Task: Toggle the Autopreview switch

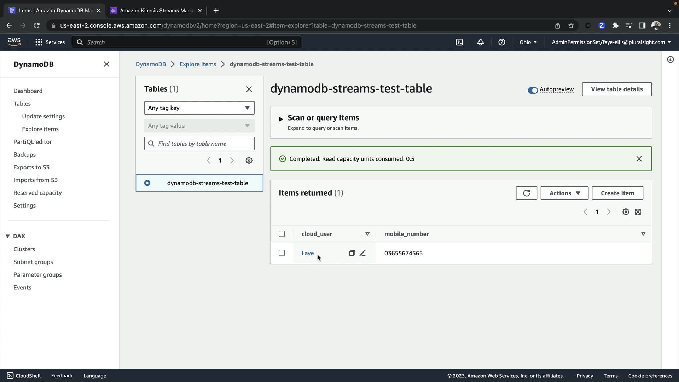Action: click(x=533, y=90)
